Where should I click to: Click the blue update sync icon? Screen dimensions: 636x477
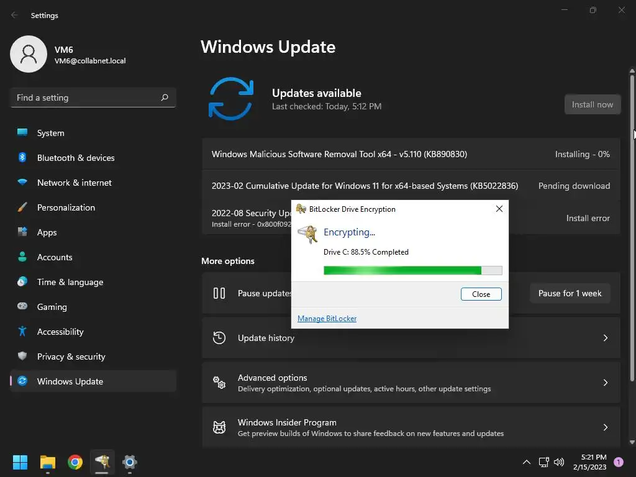[231, 99]
